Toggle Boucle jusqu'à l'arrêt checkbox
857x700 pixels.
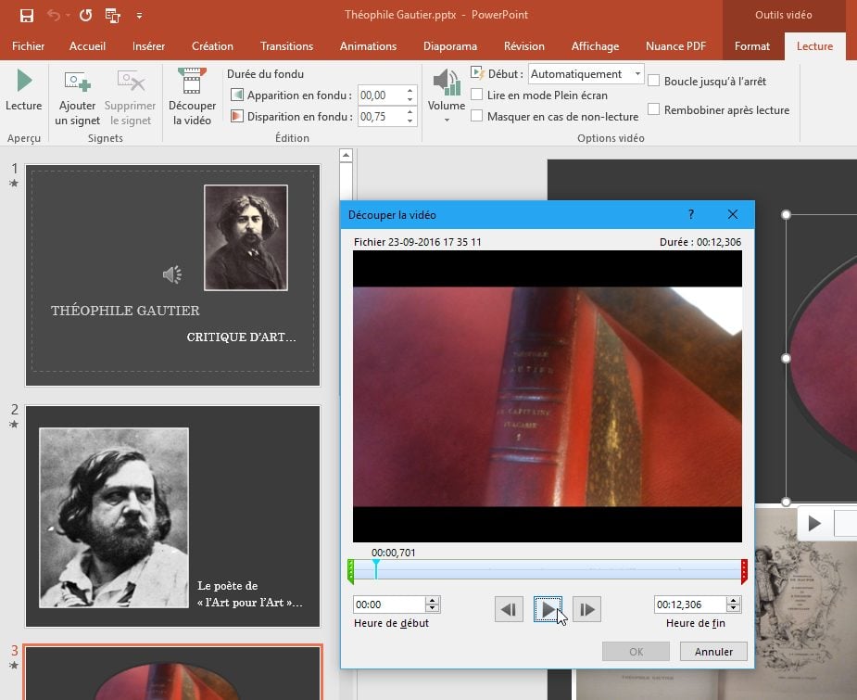653,81
